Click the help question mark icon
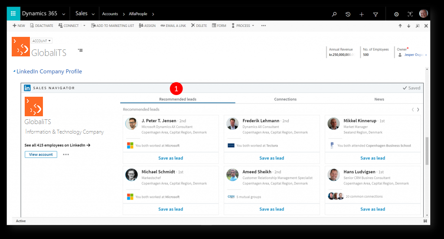 pyautogui.click(x=410, y=14)
